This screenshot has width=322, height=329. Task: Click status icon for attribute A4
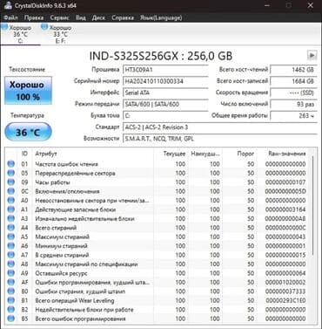pyautogui.click(x=11, y=228)
